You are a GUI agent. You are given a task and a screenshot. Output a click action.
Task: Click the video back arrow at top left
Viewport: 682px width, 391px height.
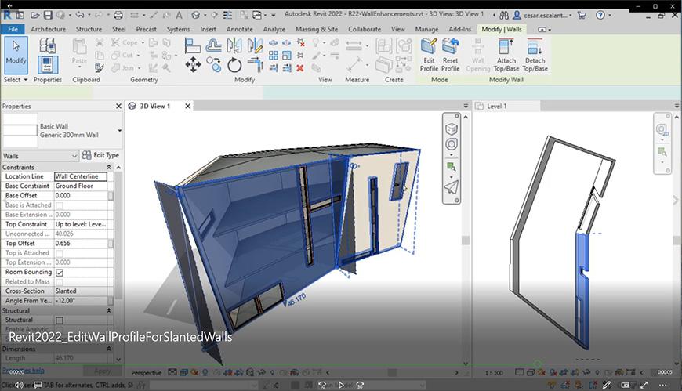click(9, 5)
